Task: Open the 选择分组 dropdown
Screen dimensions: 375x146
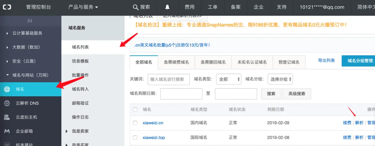Action: (280, 79)
